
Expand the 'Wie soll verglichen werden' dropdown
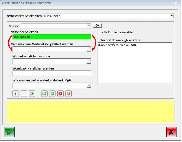coord(89,61)
